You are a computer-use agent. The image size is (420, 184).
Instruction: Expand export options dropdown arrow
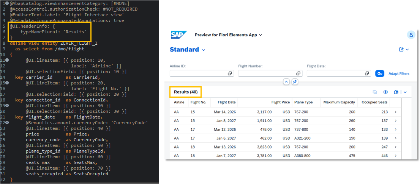click(405, 92)
